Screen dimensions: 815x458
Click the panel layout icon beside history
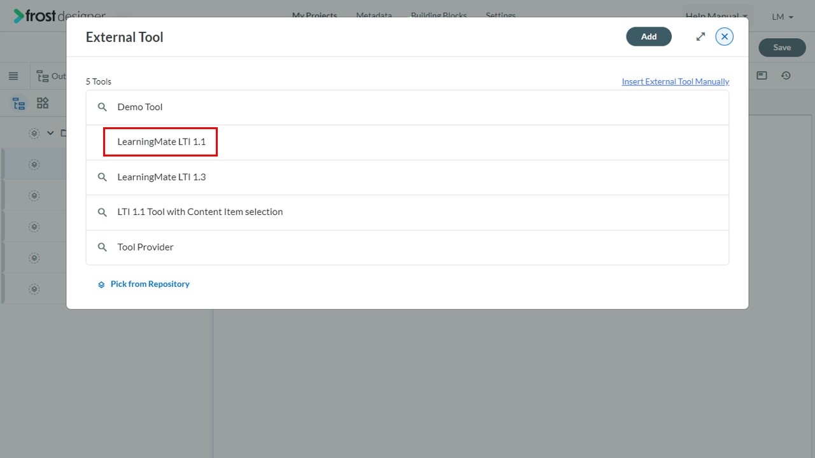coord(762,76)
